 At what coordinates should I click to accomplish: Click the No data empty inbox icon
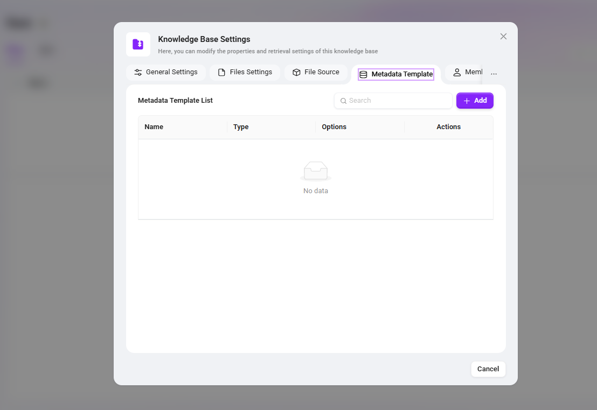316,171
